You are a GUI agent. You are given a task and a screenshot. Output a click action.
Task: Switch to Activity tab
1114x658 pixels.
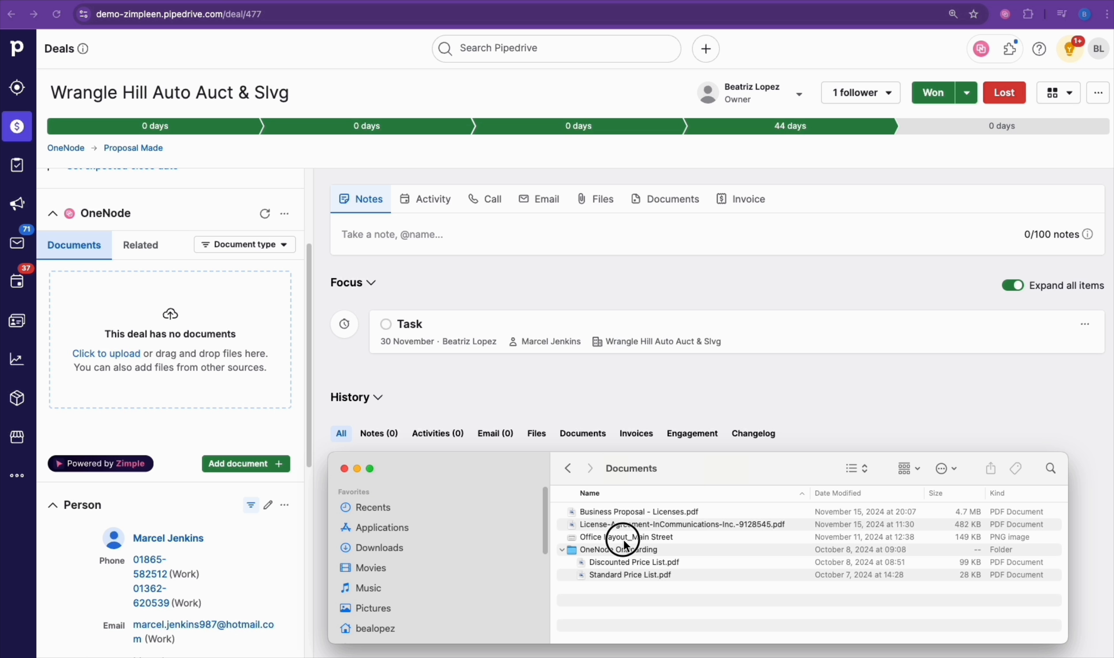click(425, 199)
